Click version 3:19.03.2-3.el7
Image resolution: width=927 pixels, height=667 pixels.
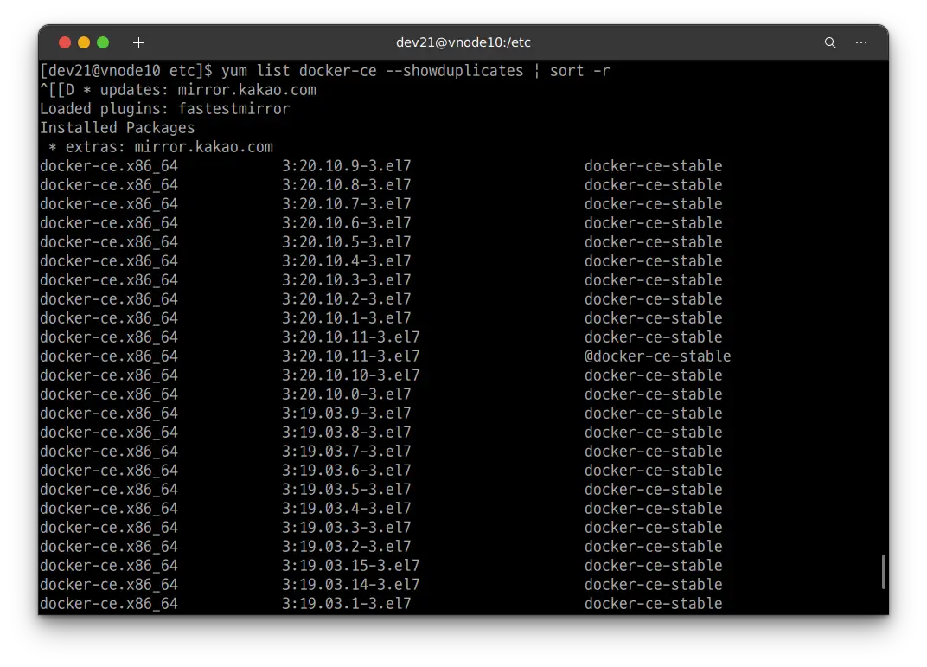346,547
